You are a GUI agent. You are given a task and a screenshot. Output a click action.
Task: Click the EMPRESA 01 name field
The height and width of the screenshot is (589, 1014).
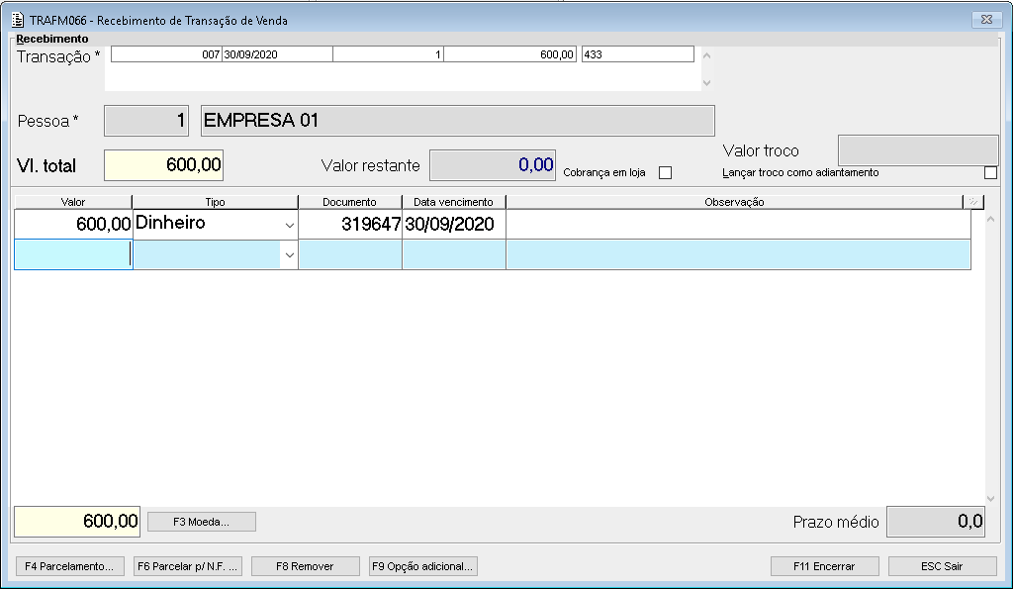coord(458,121)
